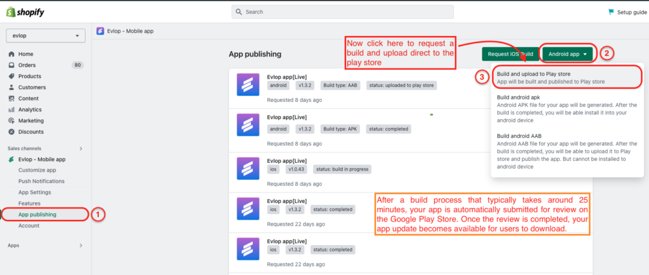
Task: Open Evlop - Mobile app sales channel
Action: [42, 159]
